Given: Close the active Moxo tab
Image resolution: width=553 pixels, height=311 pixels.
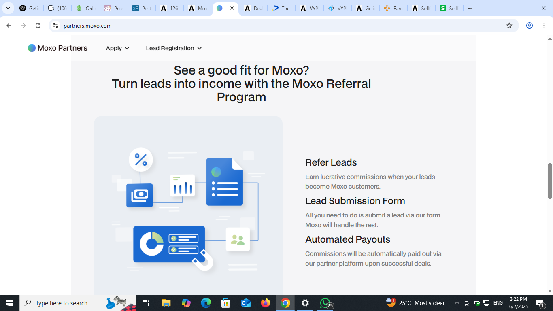Looking at the screenshot, I should point(232,8).
